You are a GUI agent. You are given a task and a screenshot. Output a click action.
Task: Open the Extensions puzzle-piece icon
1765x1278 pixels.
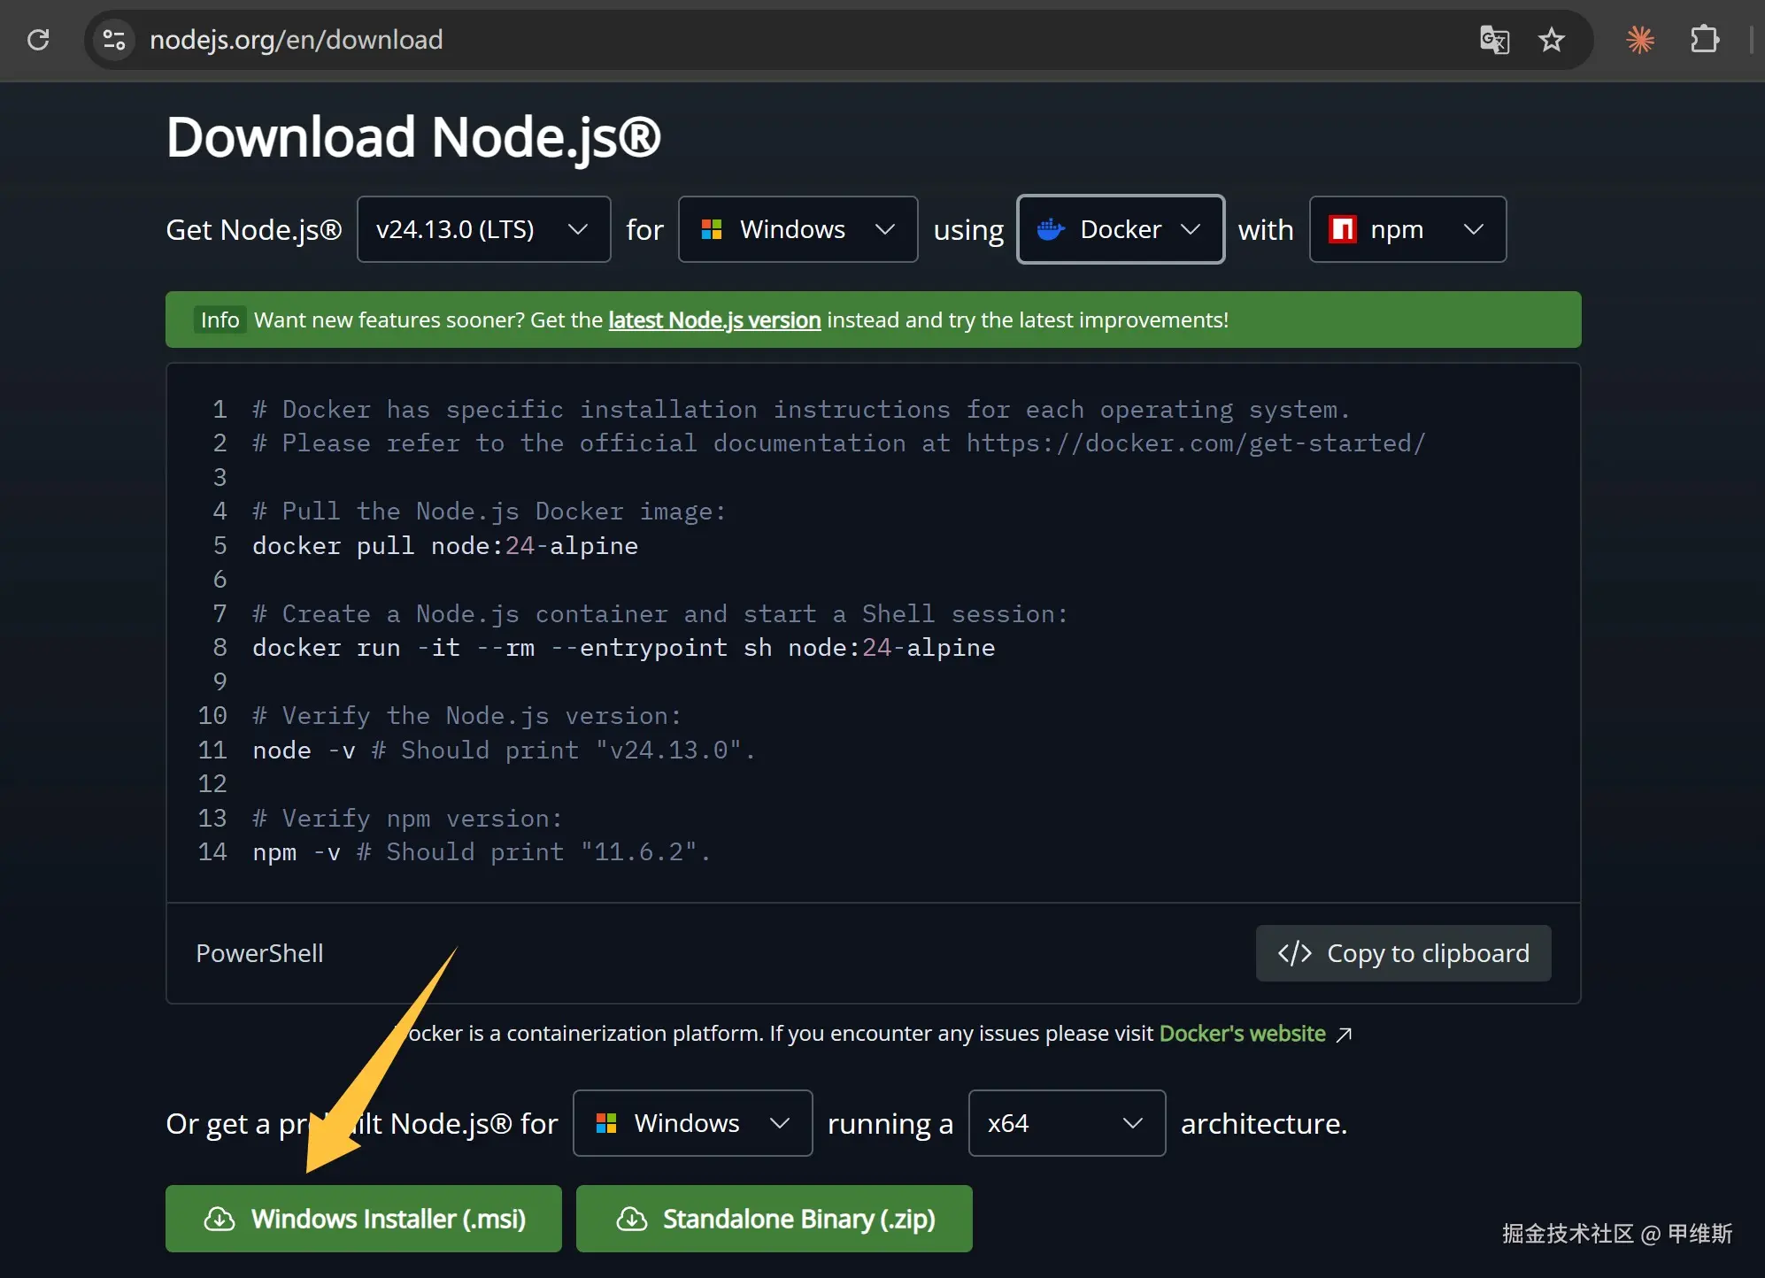coord(1704,40)
